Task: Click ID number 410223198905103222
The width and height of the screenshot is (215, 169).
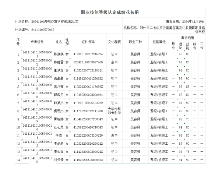Action: pos(88,103)
